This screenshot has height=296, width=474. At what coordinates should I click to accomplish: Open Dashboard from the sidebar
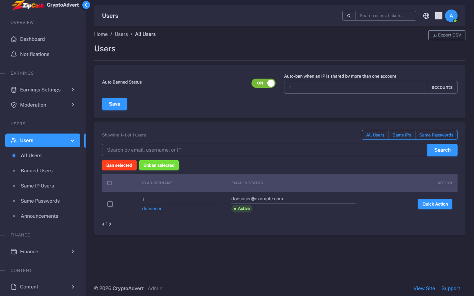click(43, 39)
